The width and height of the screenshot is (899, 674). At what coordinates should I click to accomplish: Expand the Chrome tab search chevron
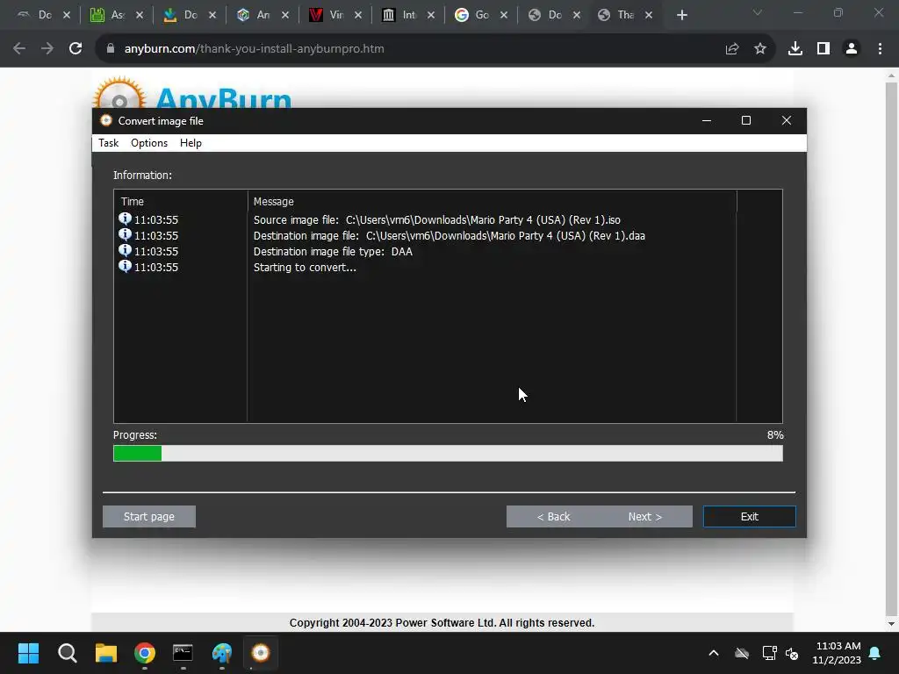pyautogui.click(x=758, y=12)
